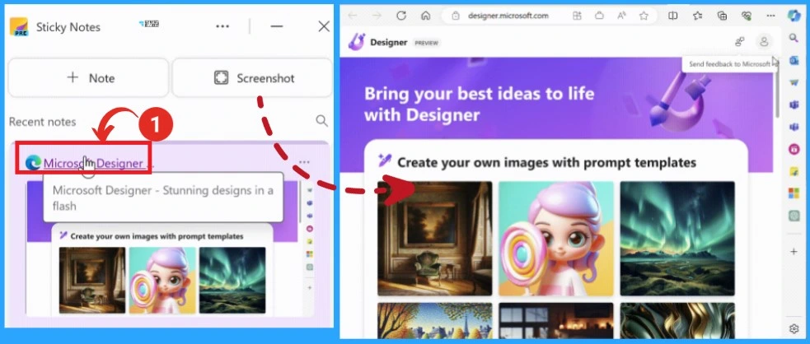Image resolution: width=810 pixels, height=344 pixels.
Task: Add a sidebar app with plus
Action: pos(794,251)
